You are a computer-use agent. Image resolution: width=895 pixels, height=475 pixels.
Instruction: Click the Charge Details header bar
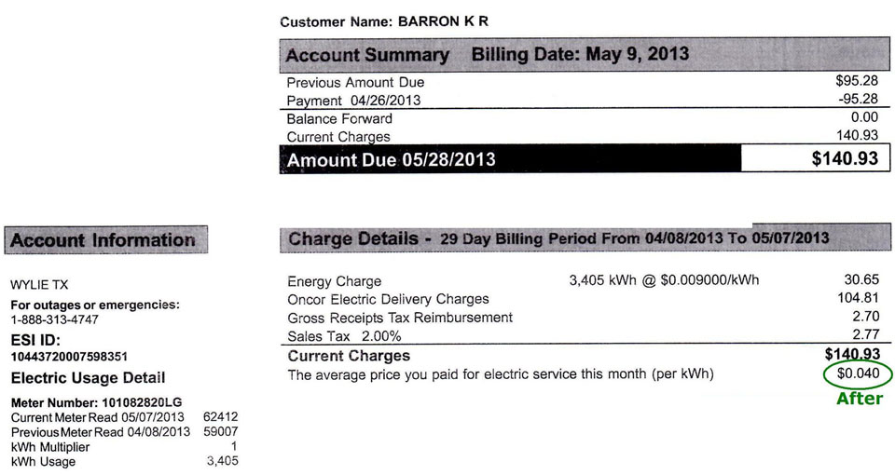[x=585, y=237]
